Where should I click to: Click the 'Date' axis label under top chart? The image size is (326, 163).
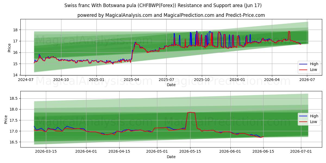pyautogui.click(x=171, y=85)
